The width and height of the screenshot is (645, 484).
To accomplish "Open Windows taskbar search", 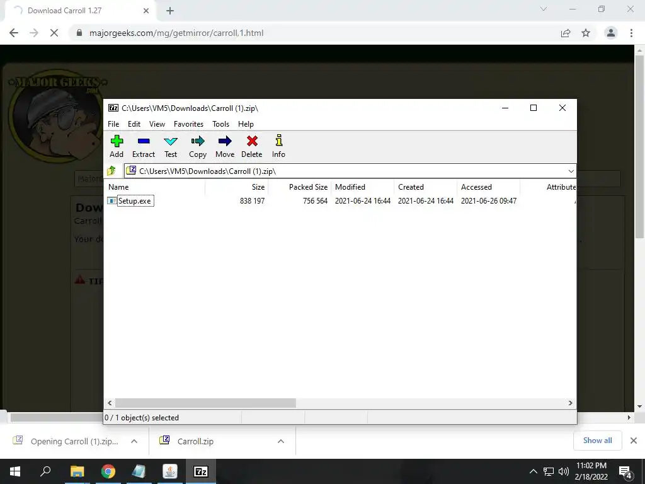I will coord(45,471).
